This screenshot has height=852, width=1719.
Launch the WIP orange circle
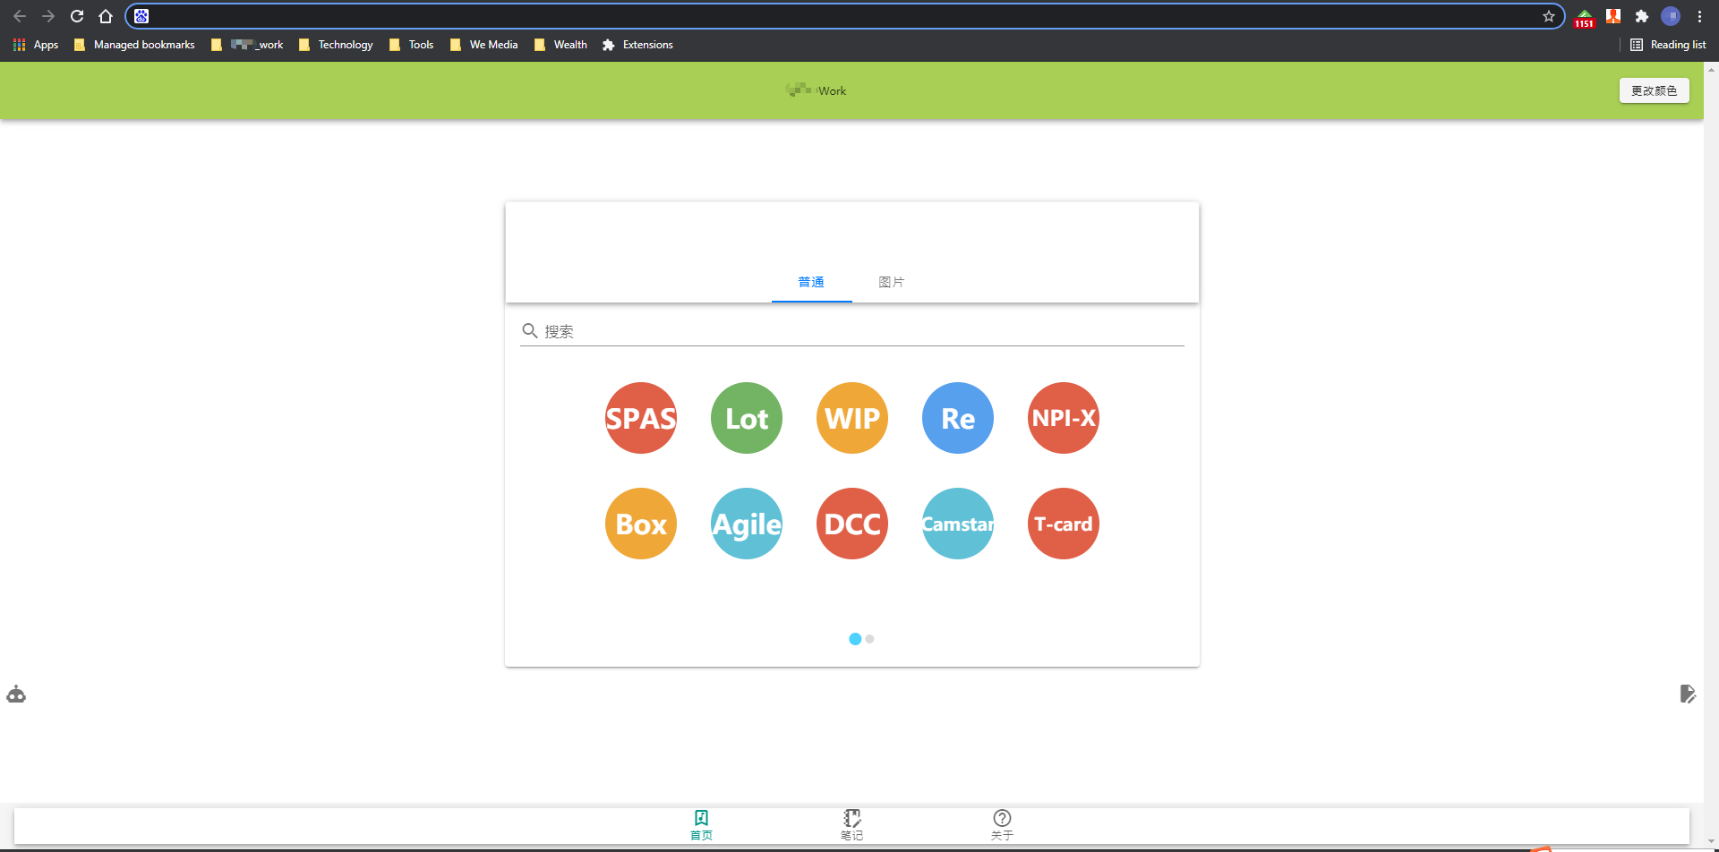(852, 418)
